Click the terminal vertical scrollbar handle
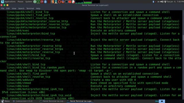Image resolution: width=184 pixels, height=103 pixels. click(183, 38)
